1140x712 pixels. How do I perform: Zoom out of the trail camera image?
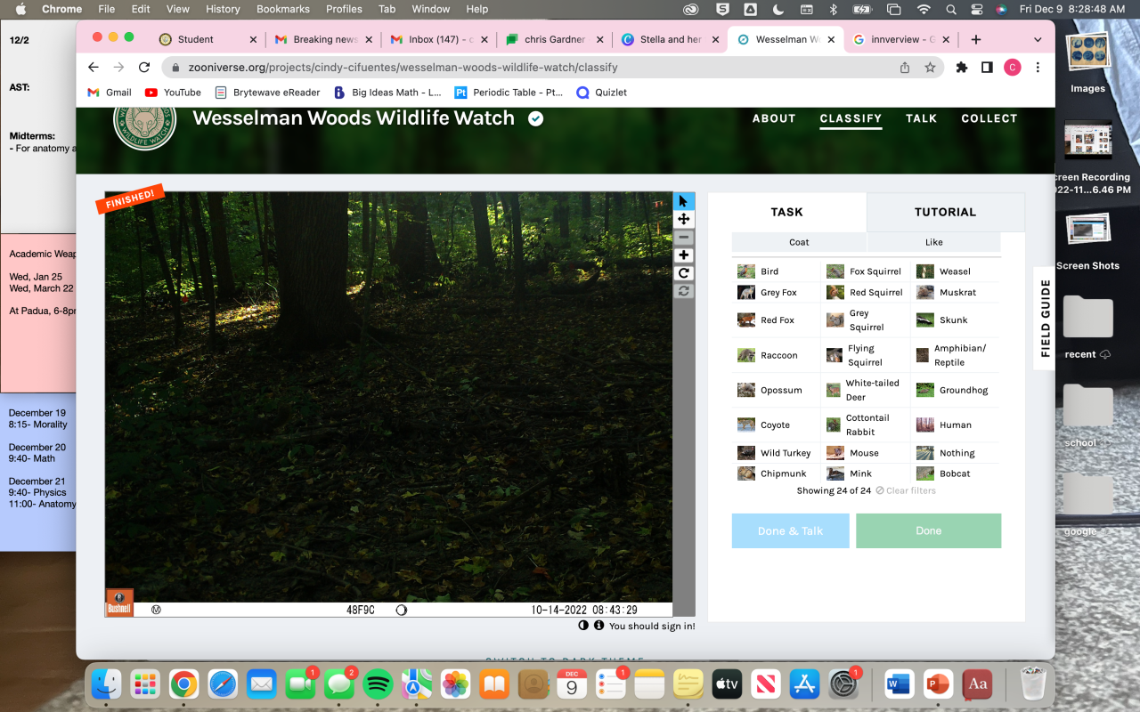(683, 238)
